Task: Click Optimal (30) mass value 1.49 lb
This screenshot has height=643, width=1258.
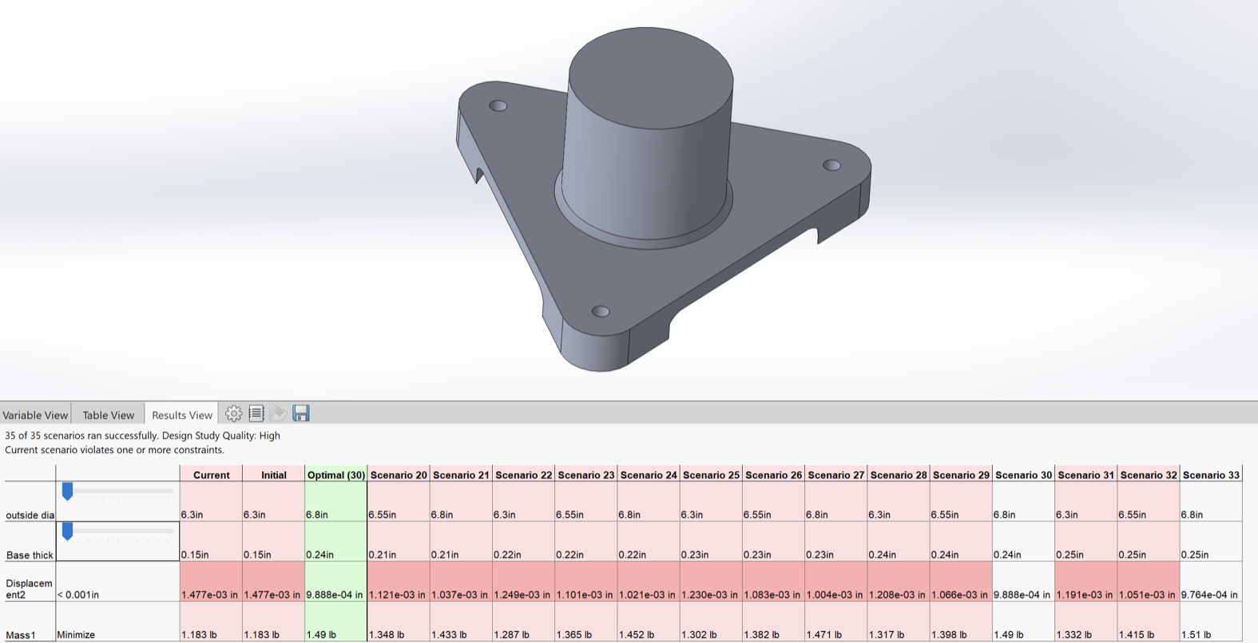Action: pos(335,621)
